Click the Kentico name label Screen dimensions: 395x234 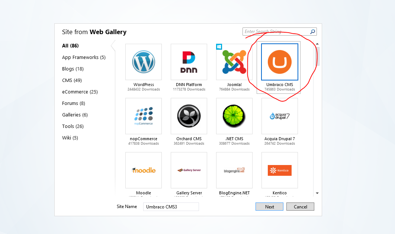click(280, 193)
